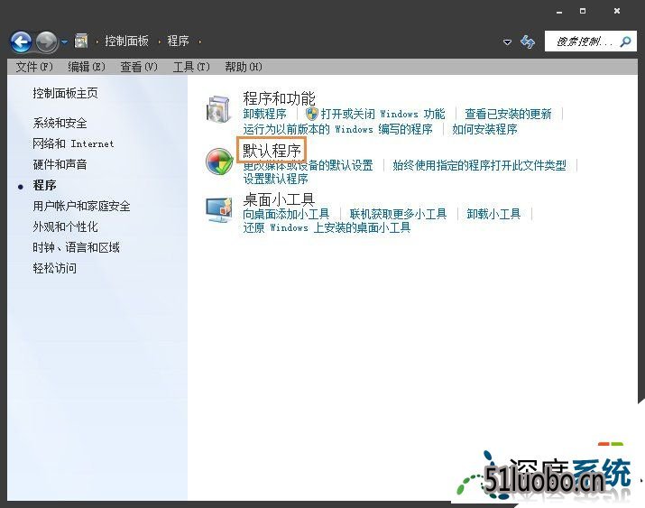Click the shield icon before 打开或关闭 Windows 功能
The width and height of the screenshot is (645, 508).
click(312, 114)
